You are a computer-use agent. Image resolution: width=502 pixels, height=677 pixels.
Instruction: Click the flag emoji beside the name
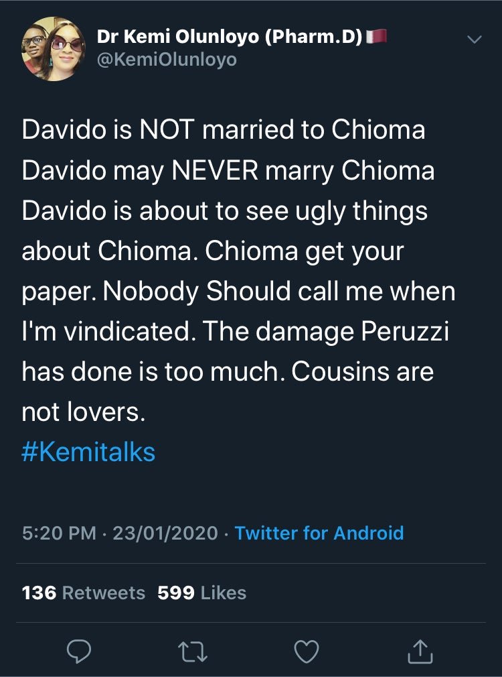click(379, 38)
